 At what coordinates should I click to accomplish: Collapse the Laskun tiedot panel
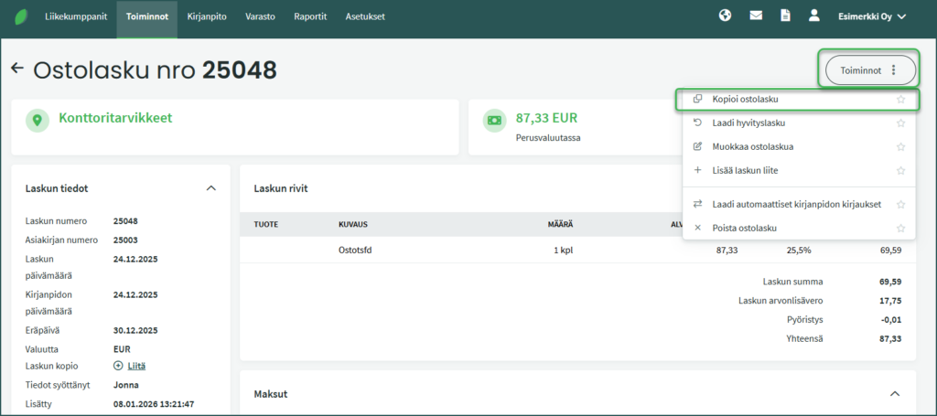(x=211, y=187)
